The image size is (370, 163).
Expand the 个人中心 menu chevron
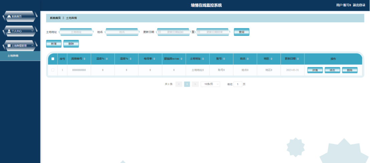(33, 31)
